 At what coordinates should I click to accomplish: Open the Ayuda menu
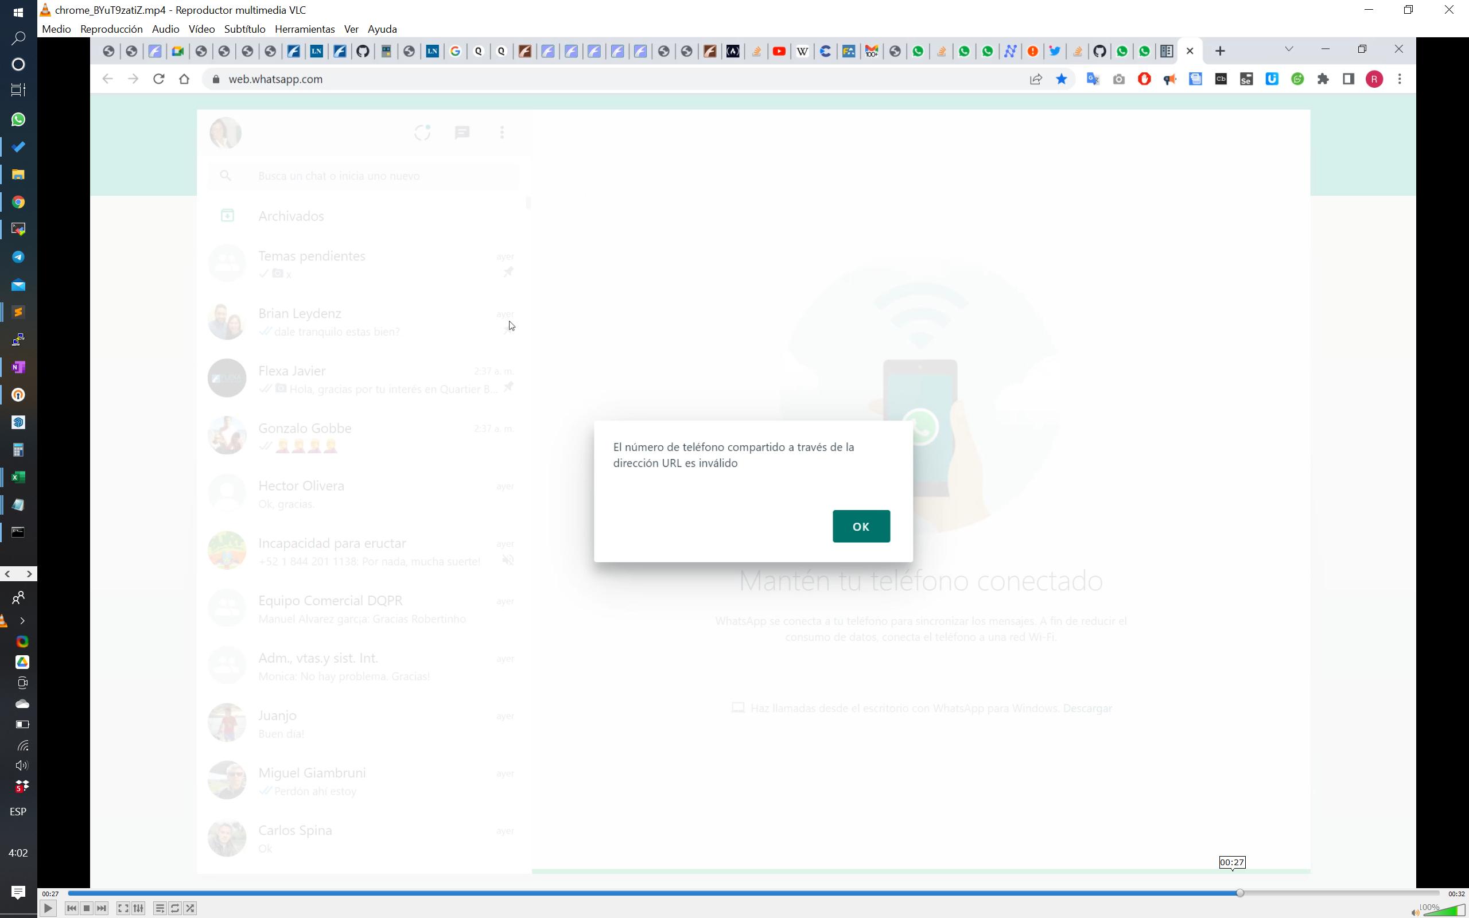point(382,29)
